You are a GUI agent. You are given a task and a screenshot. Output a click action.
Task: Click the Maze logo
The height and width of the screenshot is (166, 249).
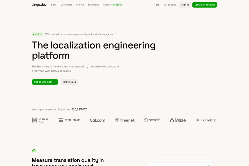click(178, 120)
